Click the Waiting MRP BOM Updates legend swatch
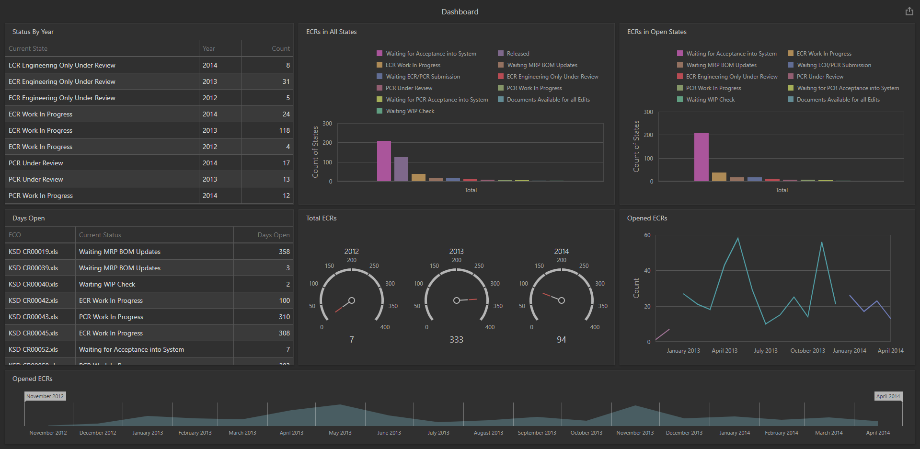The height and width of the screenshot is (449, 920). tap(500, 65)
